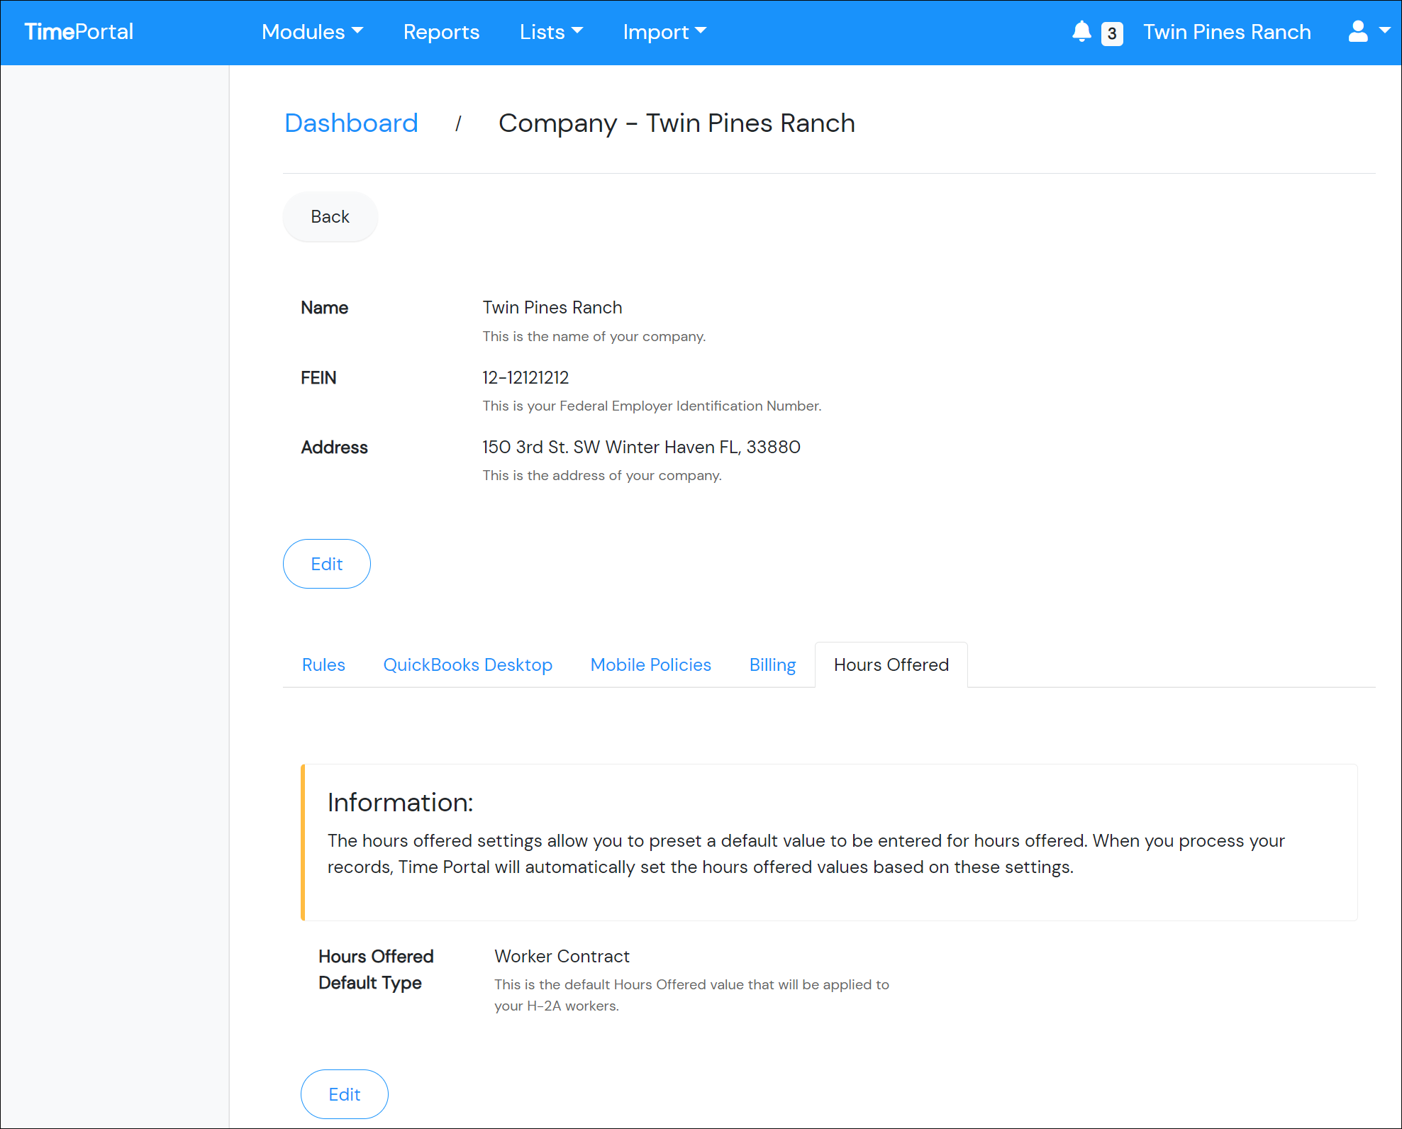The width and height of the screenshot is (1402, 1129).
Task: Expand the Modules dropdown menu
Action: tap(312, 32)
